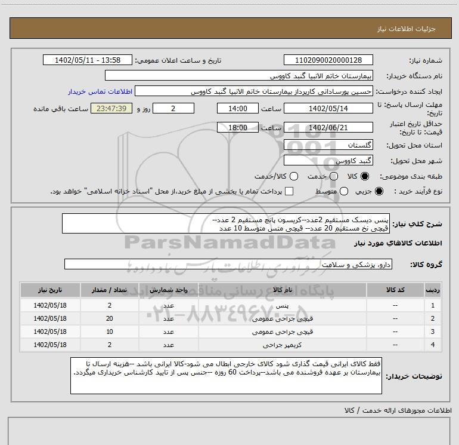Click the general description text box شرح کلی نیاز

click(x=226, y=223)
